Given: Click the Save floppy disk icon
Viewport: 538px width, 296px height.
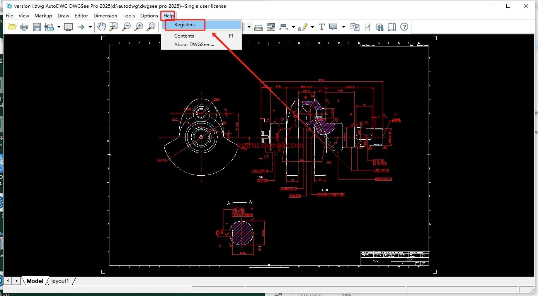Looking at the screenshot, I should click(x=37, y=27).
